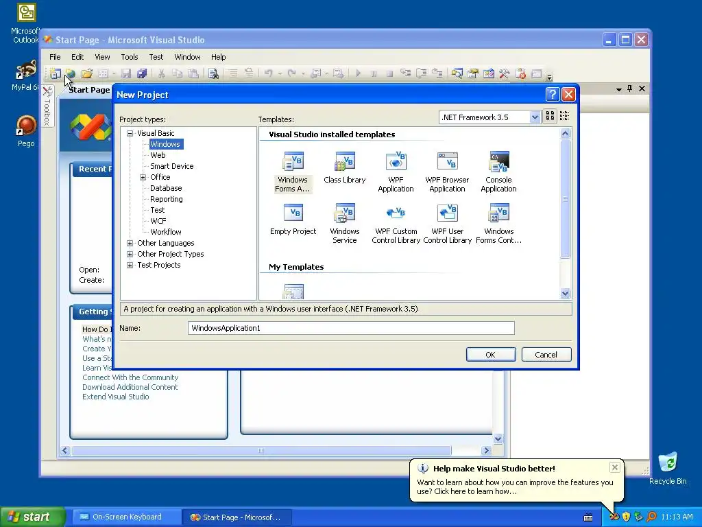
Task: Click the Start Debugging play icon
Action: click(358, 73)
